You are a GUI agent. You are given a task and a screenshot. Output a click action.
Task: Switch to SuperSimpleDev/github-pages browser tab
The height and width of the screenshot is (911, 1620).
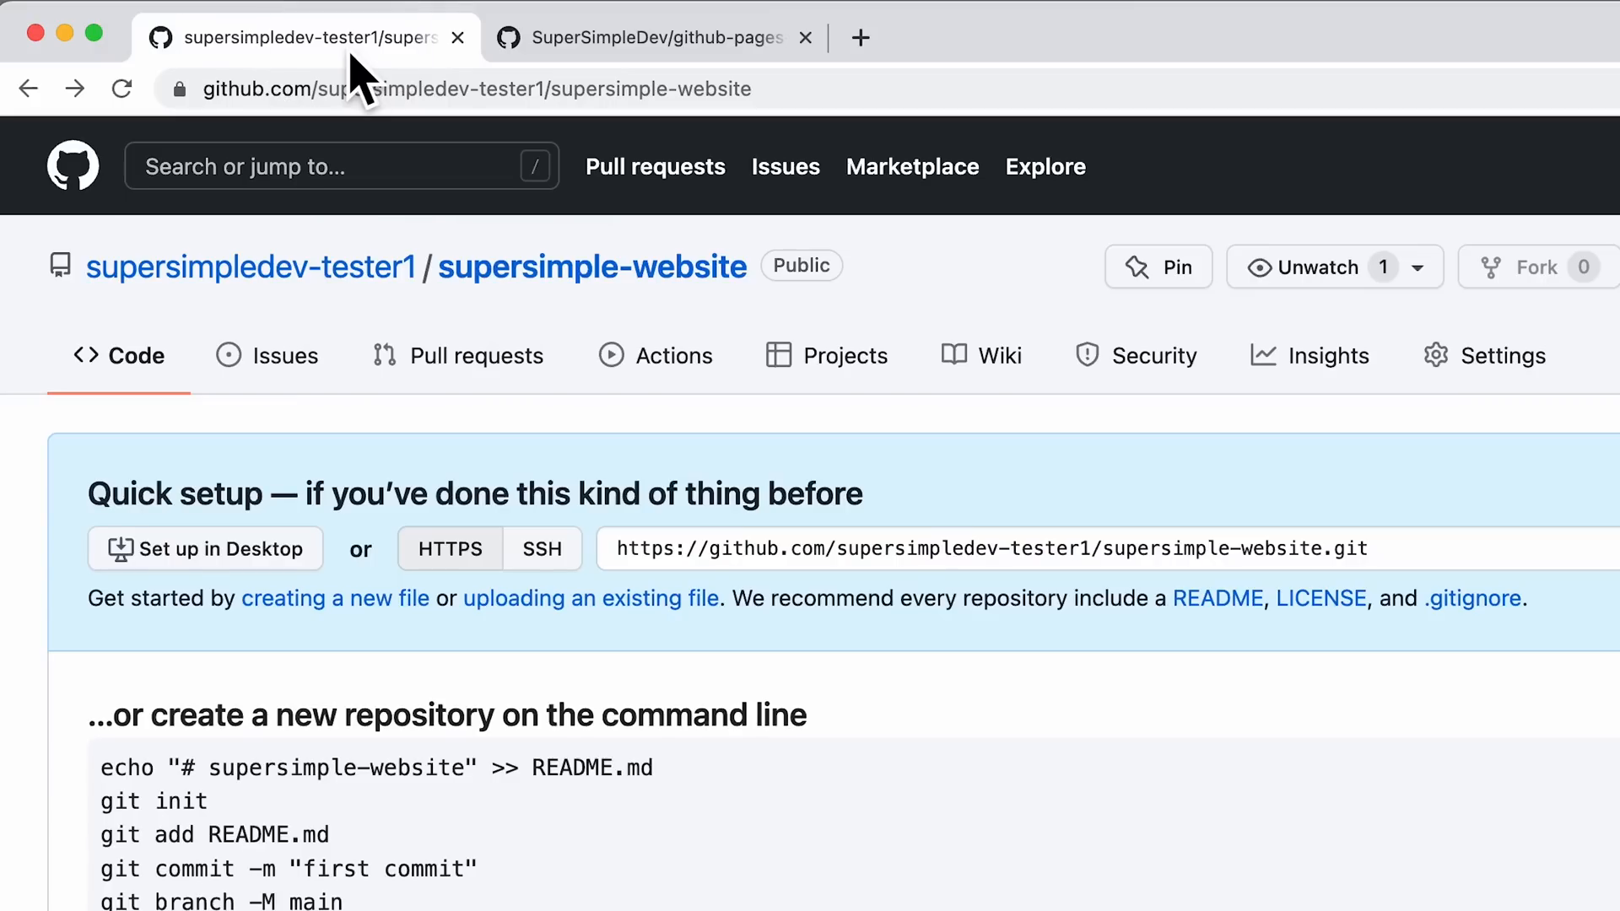click(656, 38)
